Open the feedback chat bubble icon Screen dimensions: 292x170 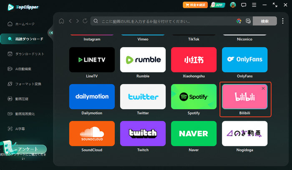[x=244, y=5]
